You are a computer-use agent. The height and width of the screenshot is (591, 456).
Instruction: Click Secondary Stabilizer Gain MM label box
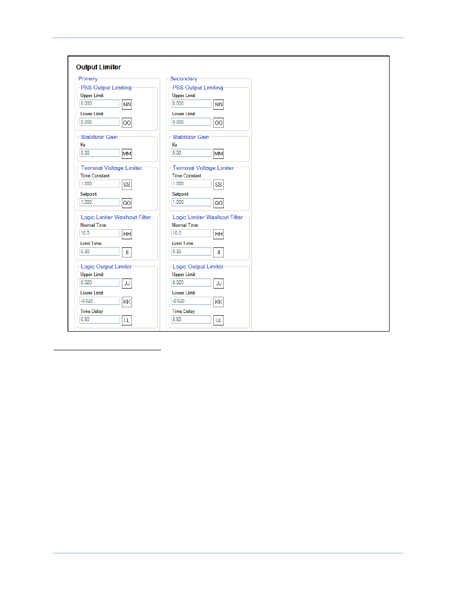tap(218, 154)
